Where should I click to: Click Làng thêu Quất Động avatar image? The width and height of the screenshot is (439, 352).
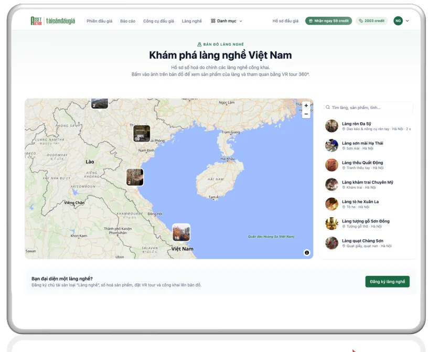pyautogui.click(x=332, y=165)
